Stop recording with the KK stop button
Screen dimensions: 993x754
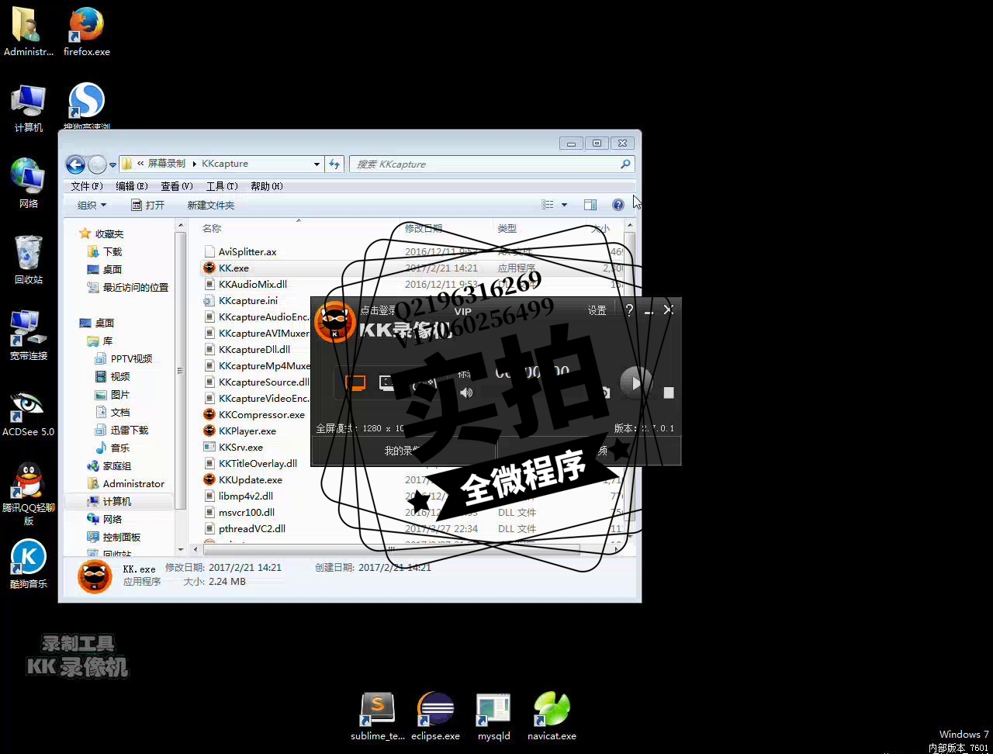click(x=669, y=393)
